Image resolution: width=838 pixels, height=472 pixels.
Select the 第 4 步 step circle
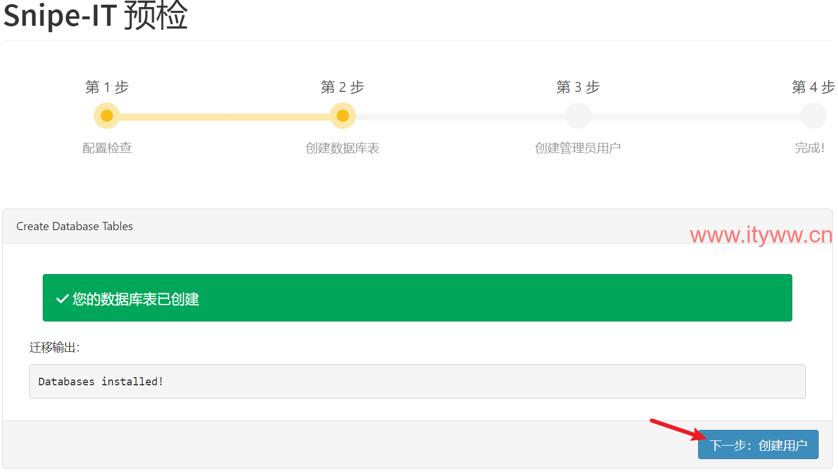[x=813, y=116]
